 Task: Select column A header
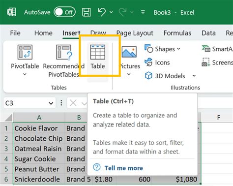click(x=39, y=118)
